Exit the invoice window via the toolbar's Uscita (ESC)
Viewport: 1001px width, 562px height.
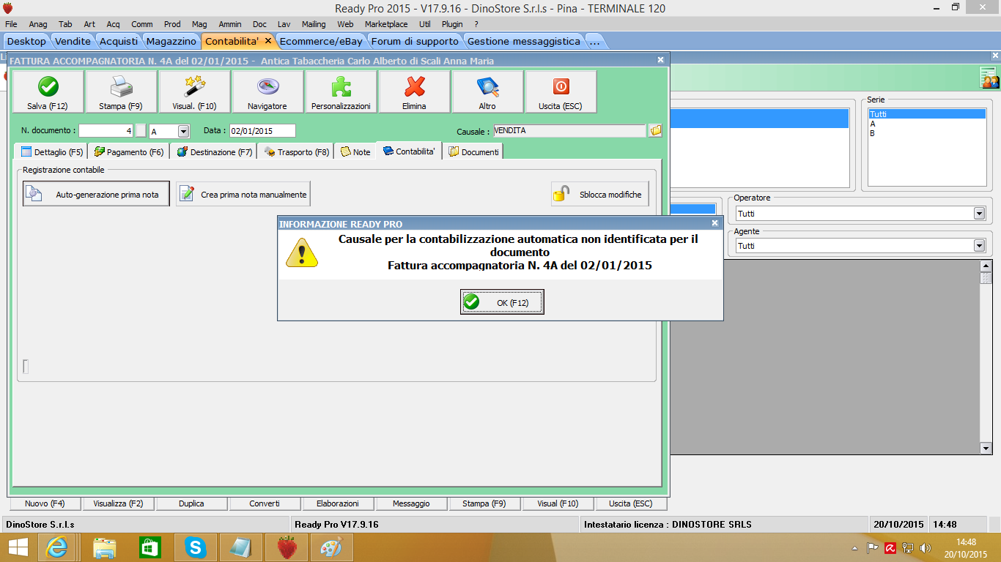561,91
